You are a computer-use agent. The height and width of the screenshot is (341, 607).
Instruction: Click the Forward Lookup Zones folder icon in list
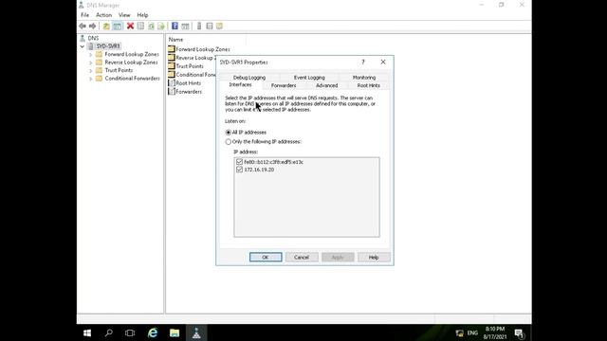[x=172, y=49]
